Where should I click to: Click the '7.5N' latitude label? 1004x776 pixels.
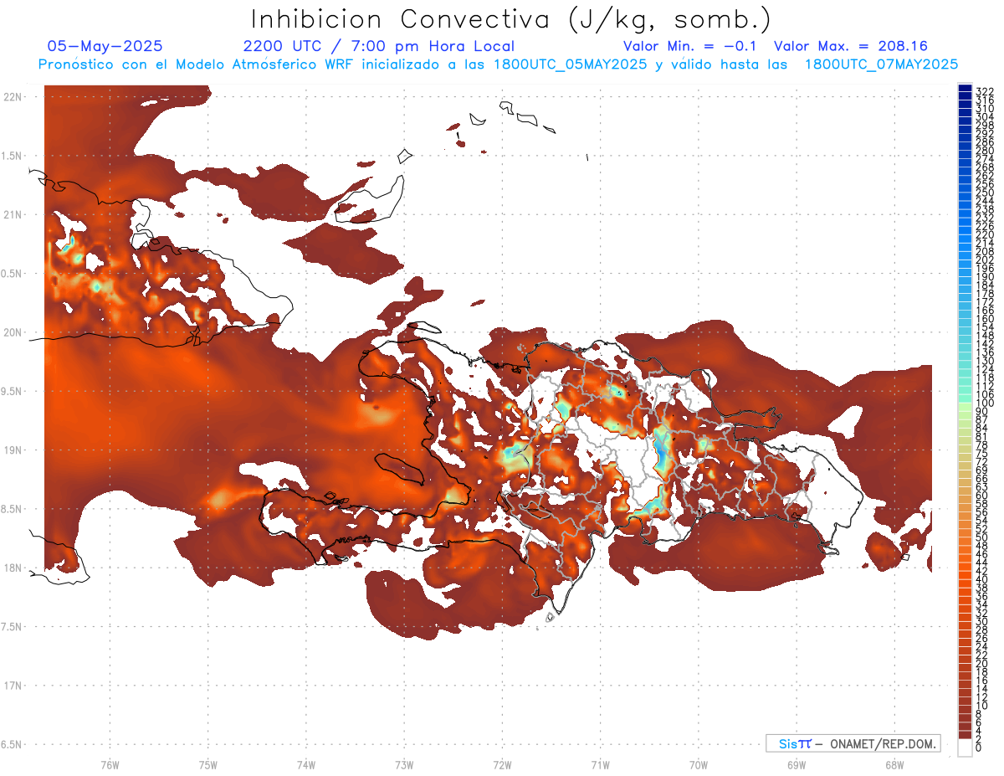click(x=13, y=626)
